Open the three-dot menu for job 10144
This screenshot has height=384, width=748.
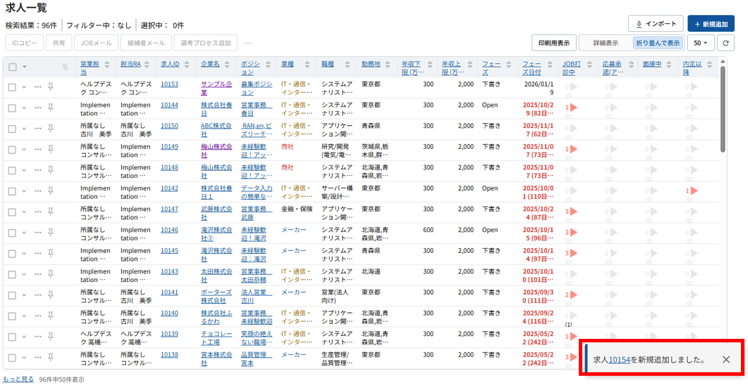coord(38,108)
